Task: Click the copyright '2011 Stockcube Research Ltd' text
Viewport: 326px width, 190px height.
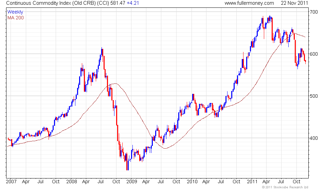Action: click(285, 187)
